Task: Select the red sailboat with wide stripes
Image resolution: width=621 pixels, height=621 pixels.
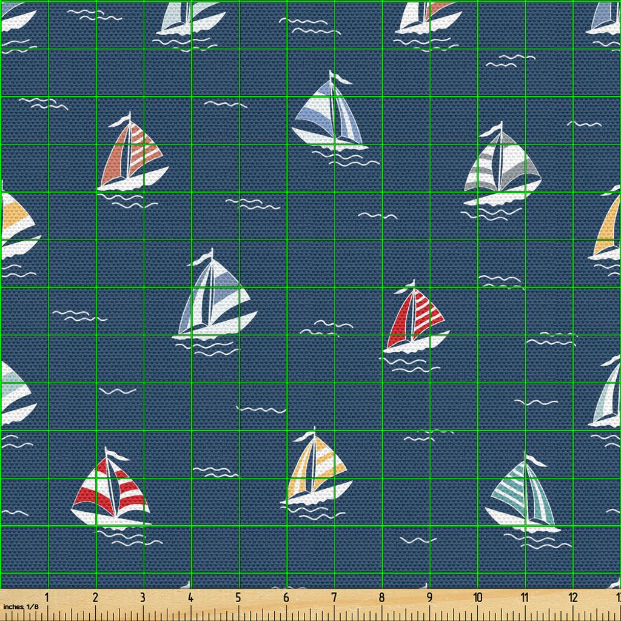Action: [x=110, y=491]
